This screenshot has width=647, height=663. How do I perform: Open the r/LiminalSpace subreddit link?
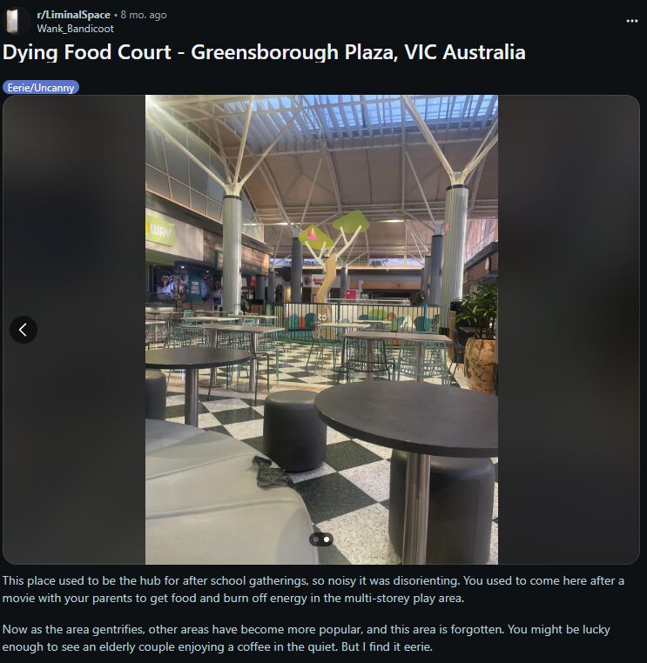[x=74, y=15]
